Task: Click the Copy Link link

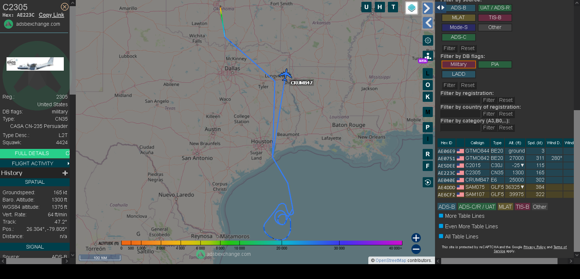Action: tap(51, 15)
